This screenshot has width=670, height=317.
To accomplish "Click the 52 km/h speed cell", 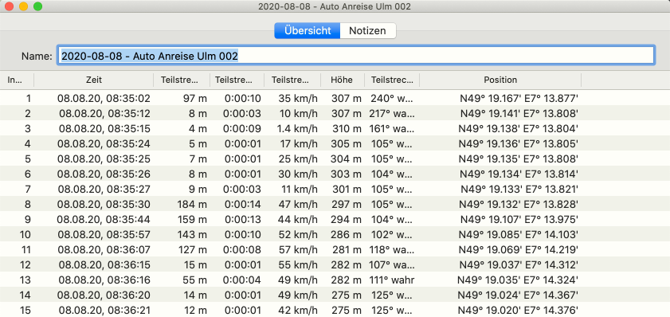I will coord(298,234).
